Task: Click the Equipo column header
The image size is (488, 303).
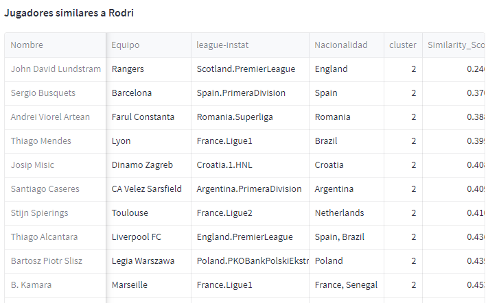Action: [148, 45]
